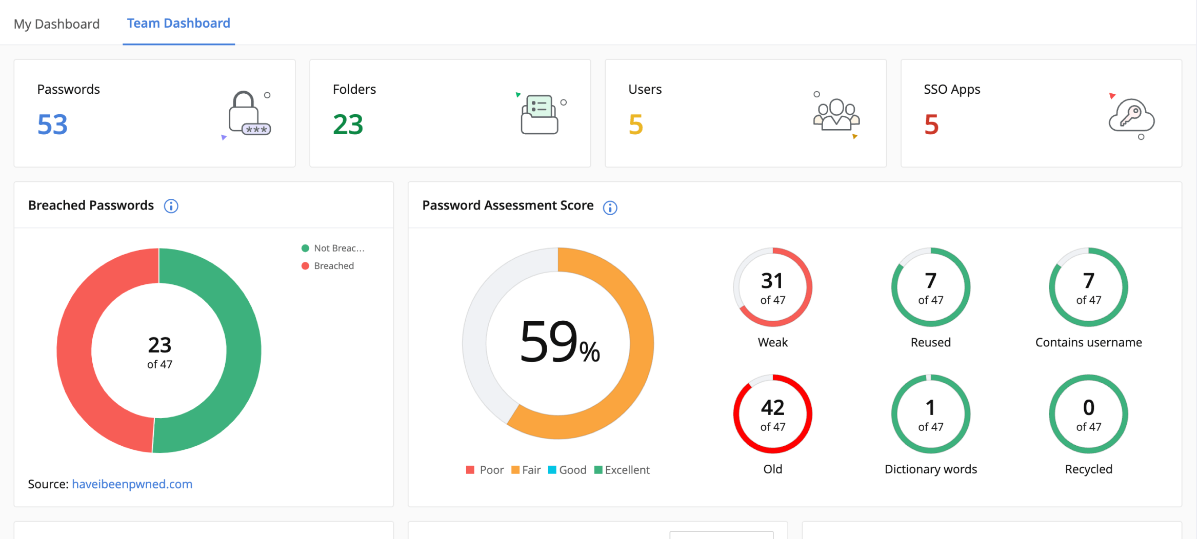Toggle the Excellent legend entry

point(622,469)
